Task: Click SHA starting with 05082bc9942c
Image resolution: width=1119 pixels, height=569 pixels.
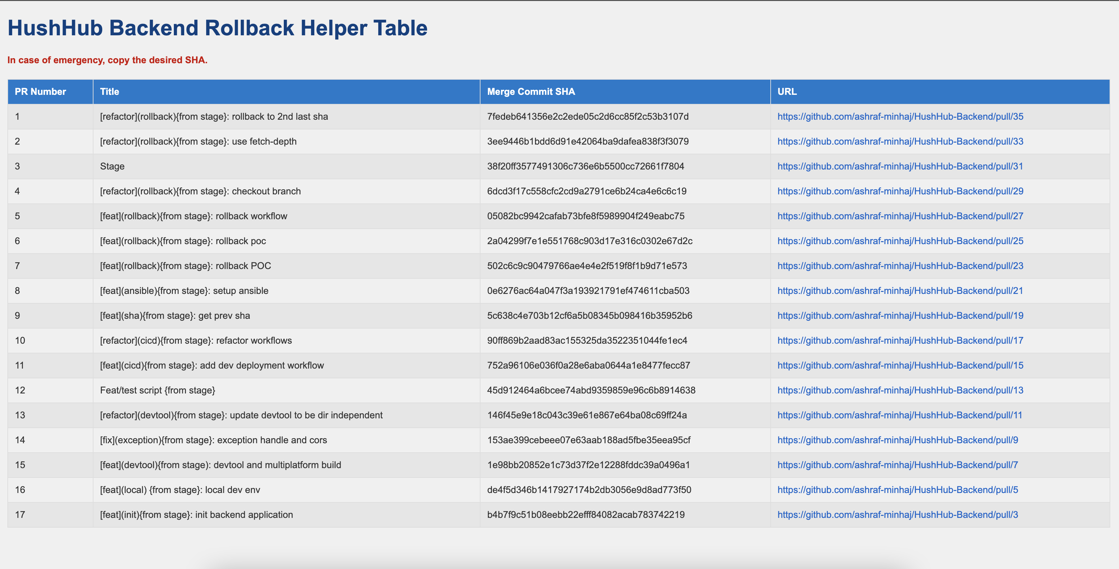Action: tap(586, 216)
